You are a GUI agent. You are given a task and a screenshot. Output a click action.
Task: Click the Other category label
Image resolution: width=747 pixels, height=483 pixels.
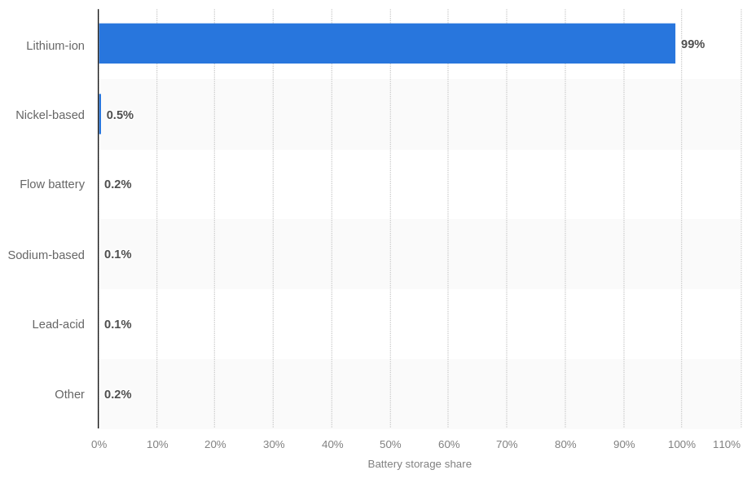69,394
